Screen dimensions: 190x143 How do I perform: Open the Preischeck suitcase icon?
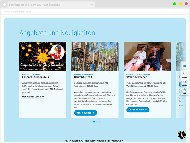(x=184, y=66)
